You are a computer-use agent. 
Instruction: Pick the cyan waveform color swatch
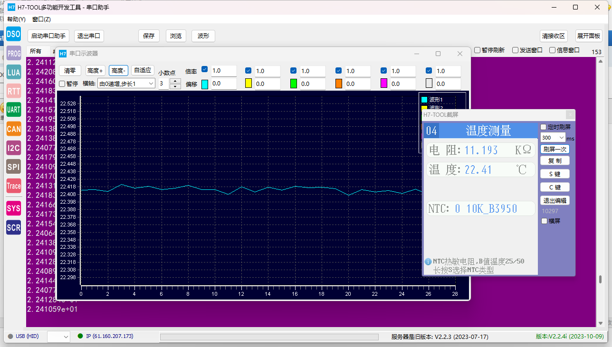[x=205, y=84]
